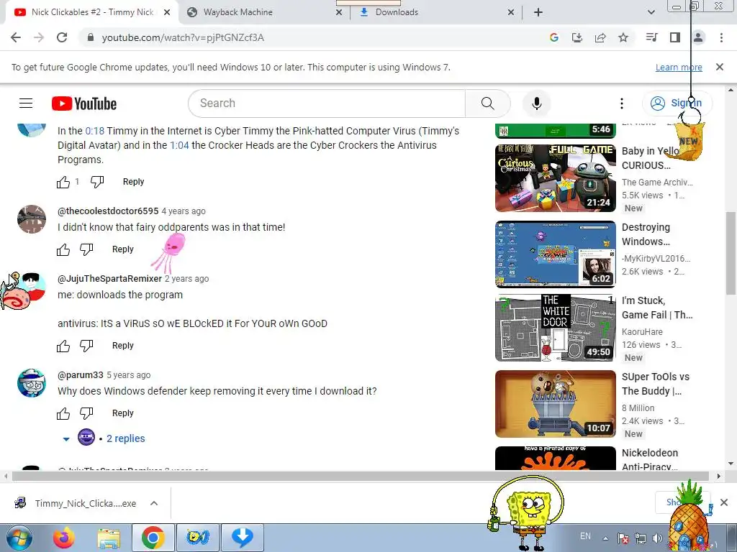Click the Chrome taskbar icon

click(x=153, y=538)
